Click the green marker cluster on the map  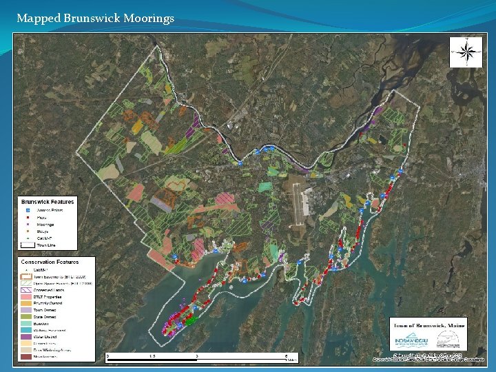tap(190, 322)
